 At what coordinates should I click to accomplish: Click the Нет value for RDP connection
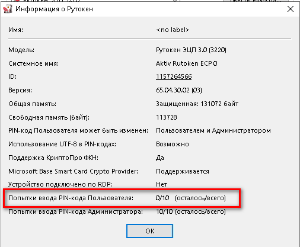click(161, 184)
